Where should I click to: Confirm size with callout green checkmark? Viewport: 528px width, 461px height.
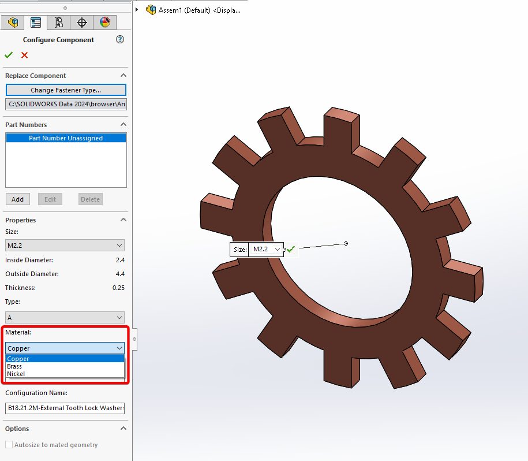point(291,250)
